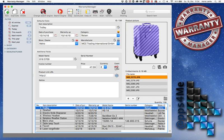224x140 pixels.
Task: Click the shopping basket store icon
Action: (x=77, y=40)
